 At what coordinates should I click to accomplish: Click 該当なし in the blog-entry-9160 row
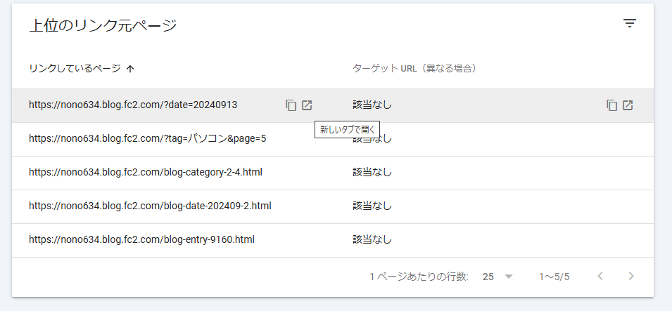(372, 239)
